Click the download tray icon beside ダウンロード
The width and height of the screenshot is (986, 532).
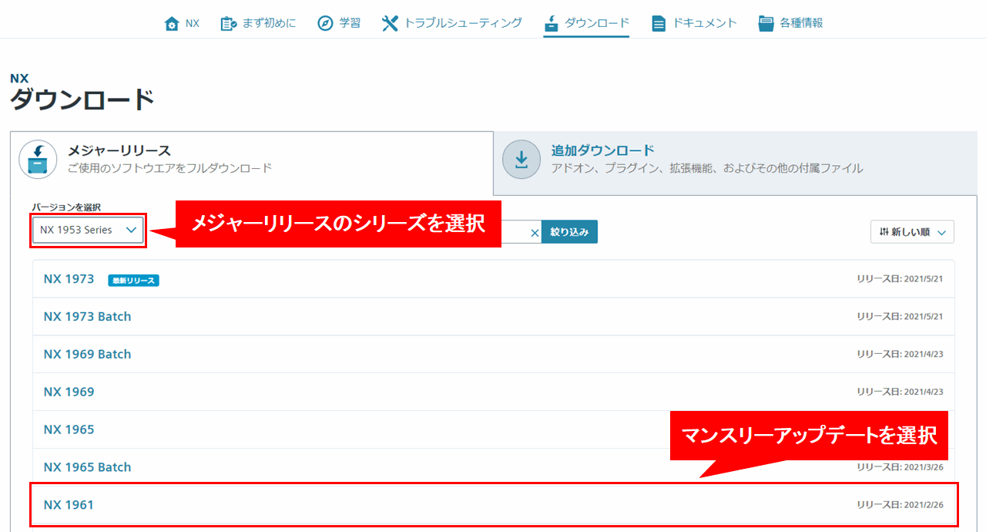(551, 23)
